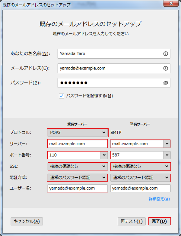Screen dimensions: 181x236
Task: Click the 詳細設定 link
Action: [x=159, y=199]
